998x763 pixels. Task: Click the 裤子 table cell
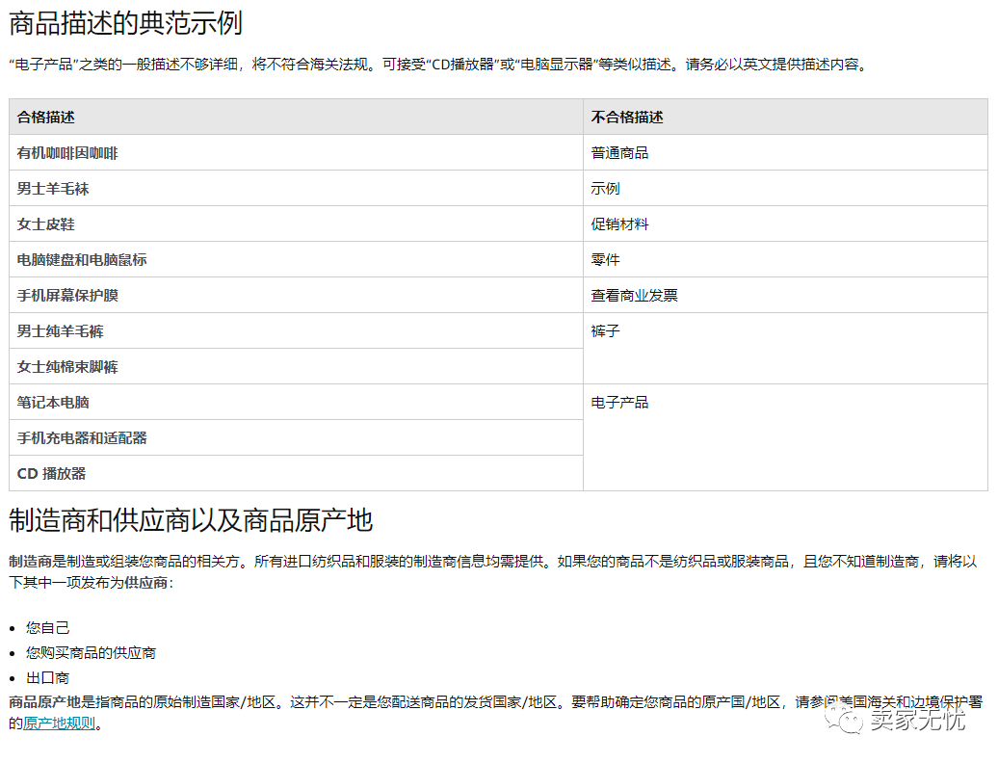[606, 330]
